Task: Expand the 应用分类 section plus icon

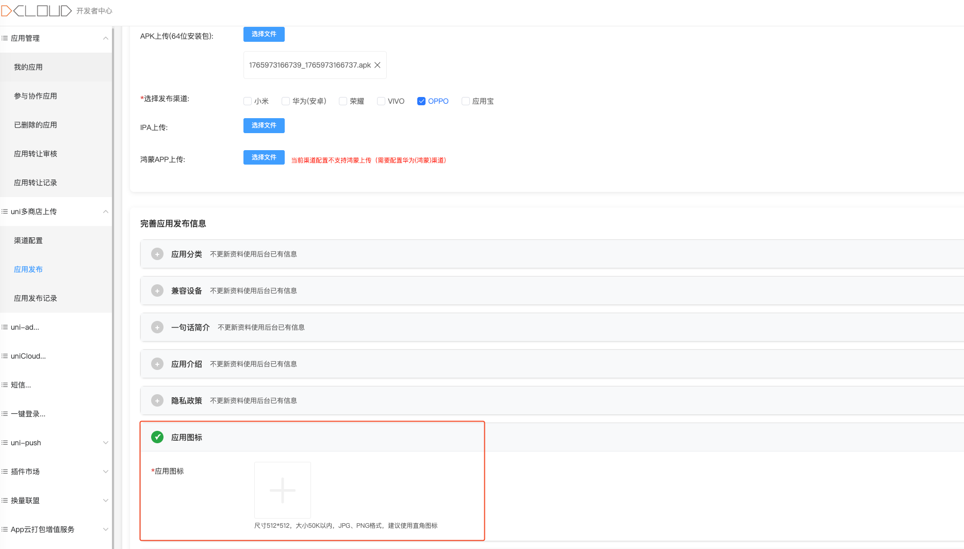Action: pos(157,254)
